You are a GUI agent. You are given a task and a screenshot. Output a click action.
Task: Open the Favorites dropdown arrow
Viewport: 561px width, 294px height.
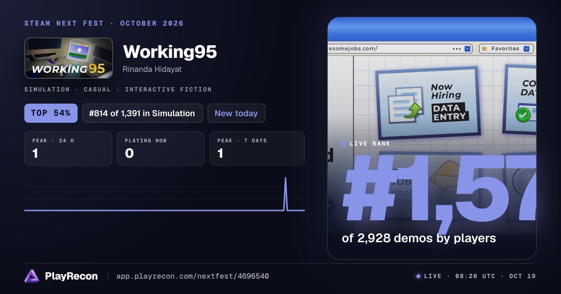click(527, 49)
